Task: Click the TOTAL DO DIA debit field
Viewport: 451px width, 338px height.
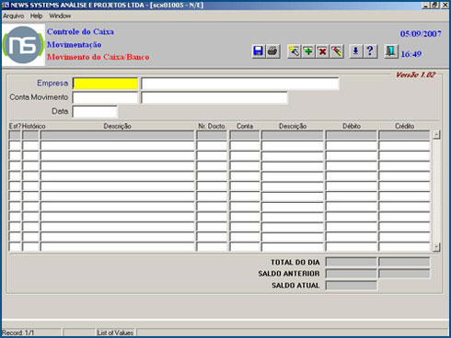Action: pos(351,262)
